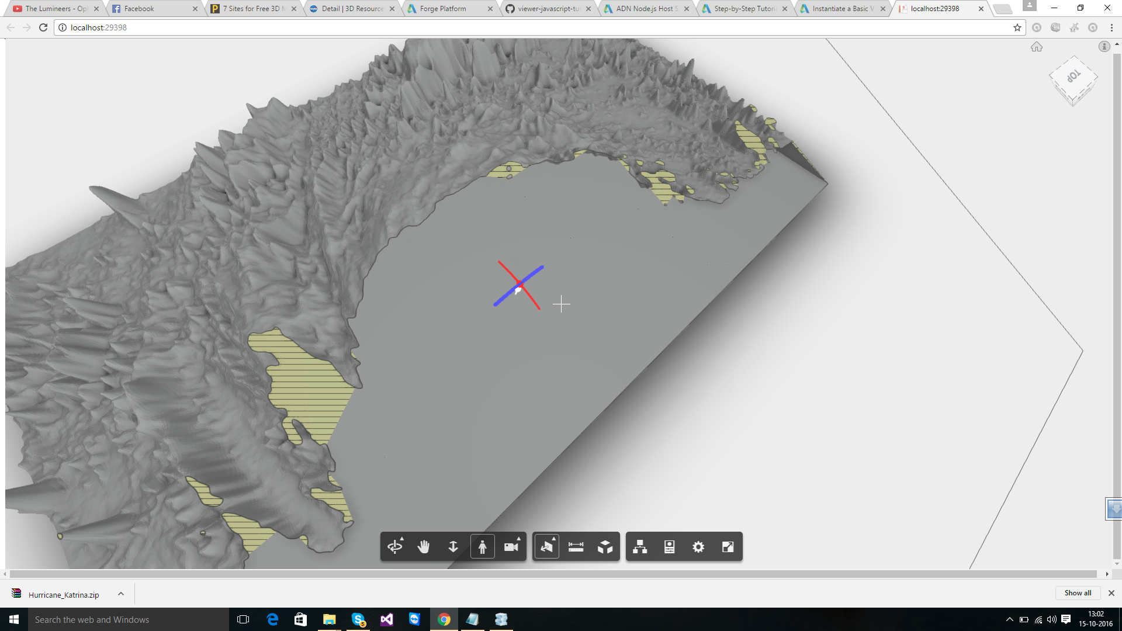Open the Camera interactions tool
Screen dimensions: 1122x631
pos(511,547)
